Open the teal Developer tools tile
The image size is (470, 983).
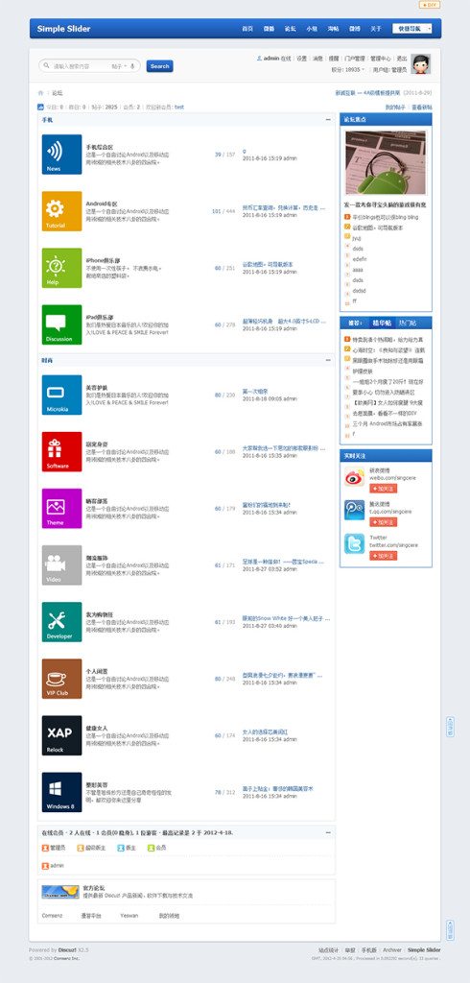tap(61, 622)
